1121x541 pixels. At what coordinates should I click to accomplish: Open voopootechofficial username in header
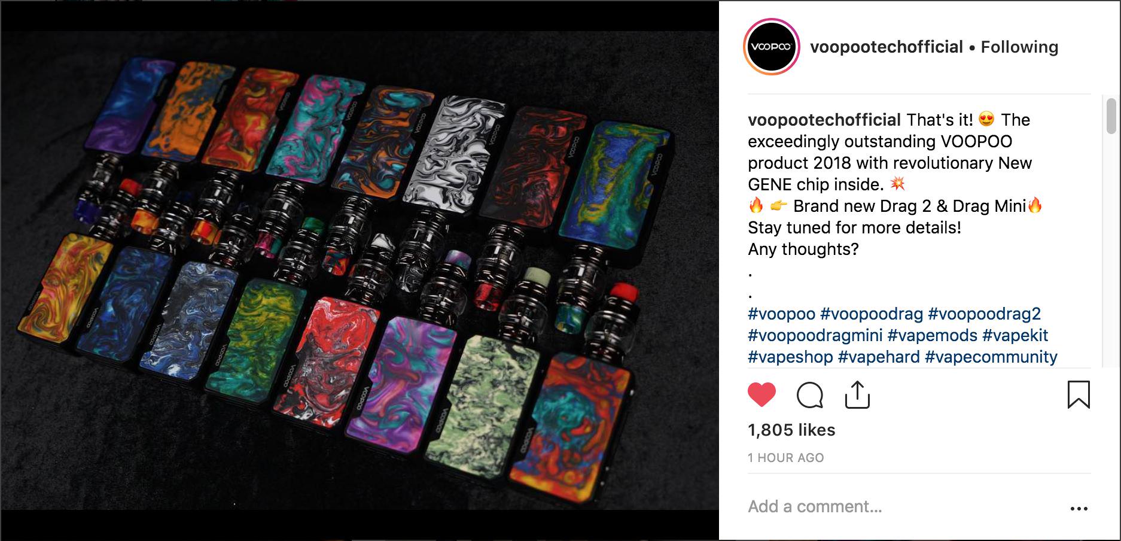[x=887, y=47]
